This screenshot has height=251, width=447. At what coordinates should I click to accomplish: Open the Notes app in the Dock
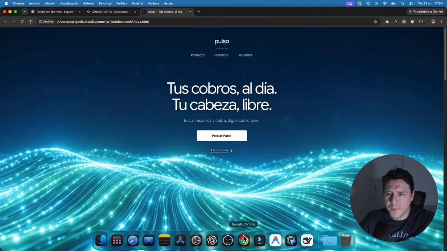pyautogui.click(x=164, y=240)
